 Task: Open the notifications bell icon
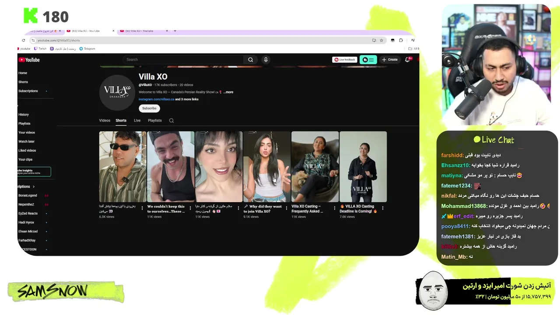pyautogui.click(x=407, y=59)
